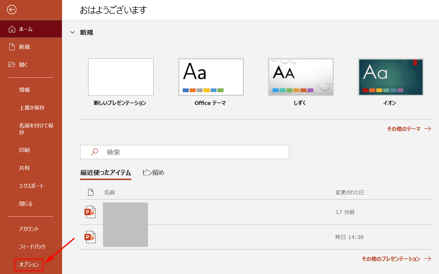This screenshot has width=439, height=274.
Task: Click the 昨日 14:38 date text
Action: [x=349, y=237]
